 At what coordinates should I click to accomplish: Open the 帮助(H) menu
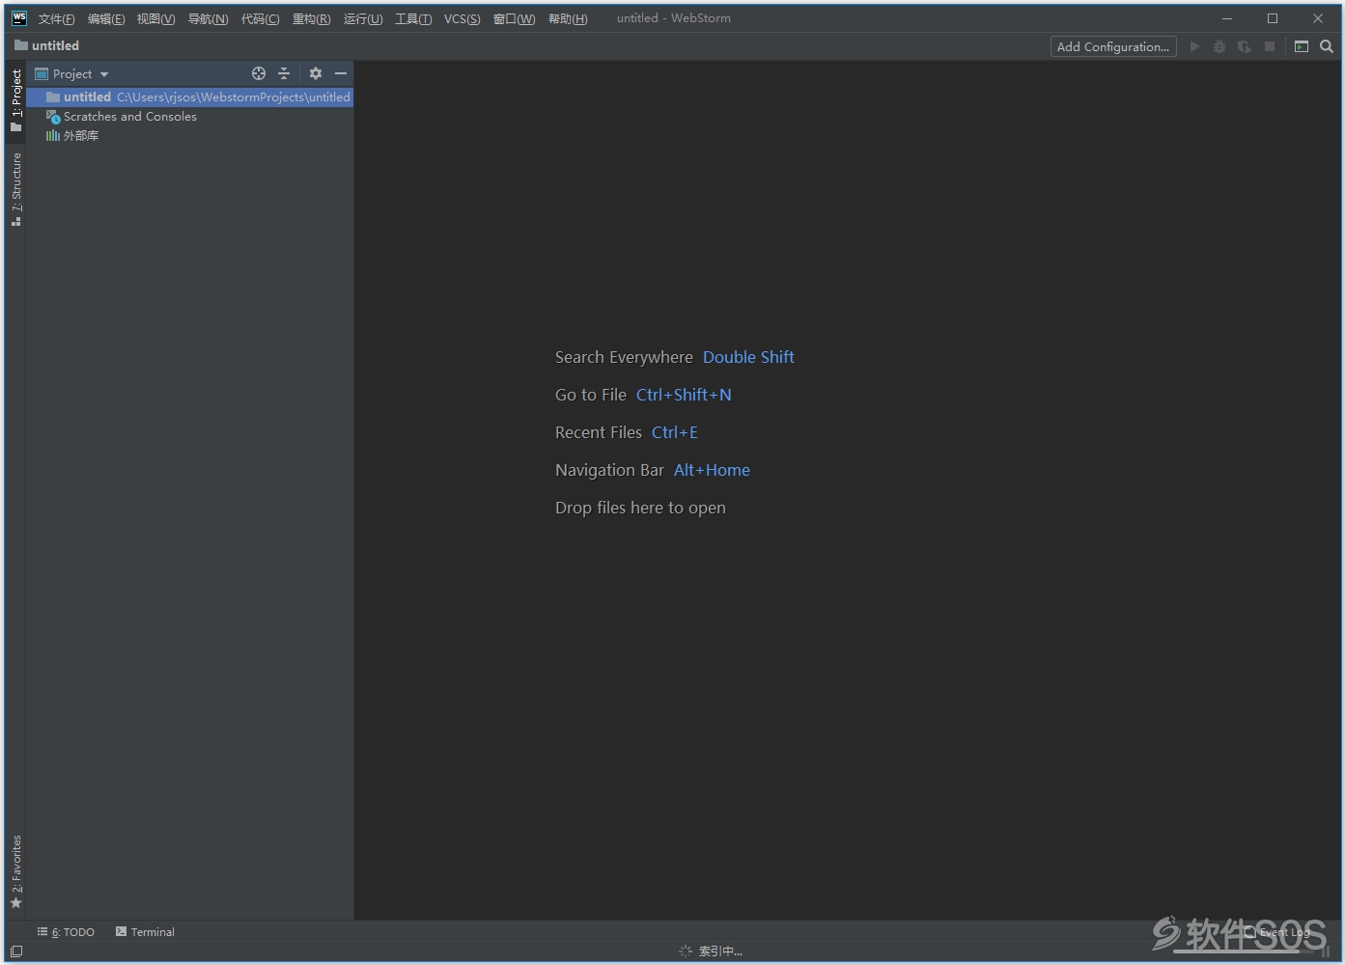tap(568, 19)
